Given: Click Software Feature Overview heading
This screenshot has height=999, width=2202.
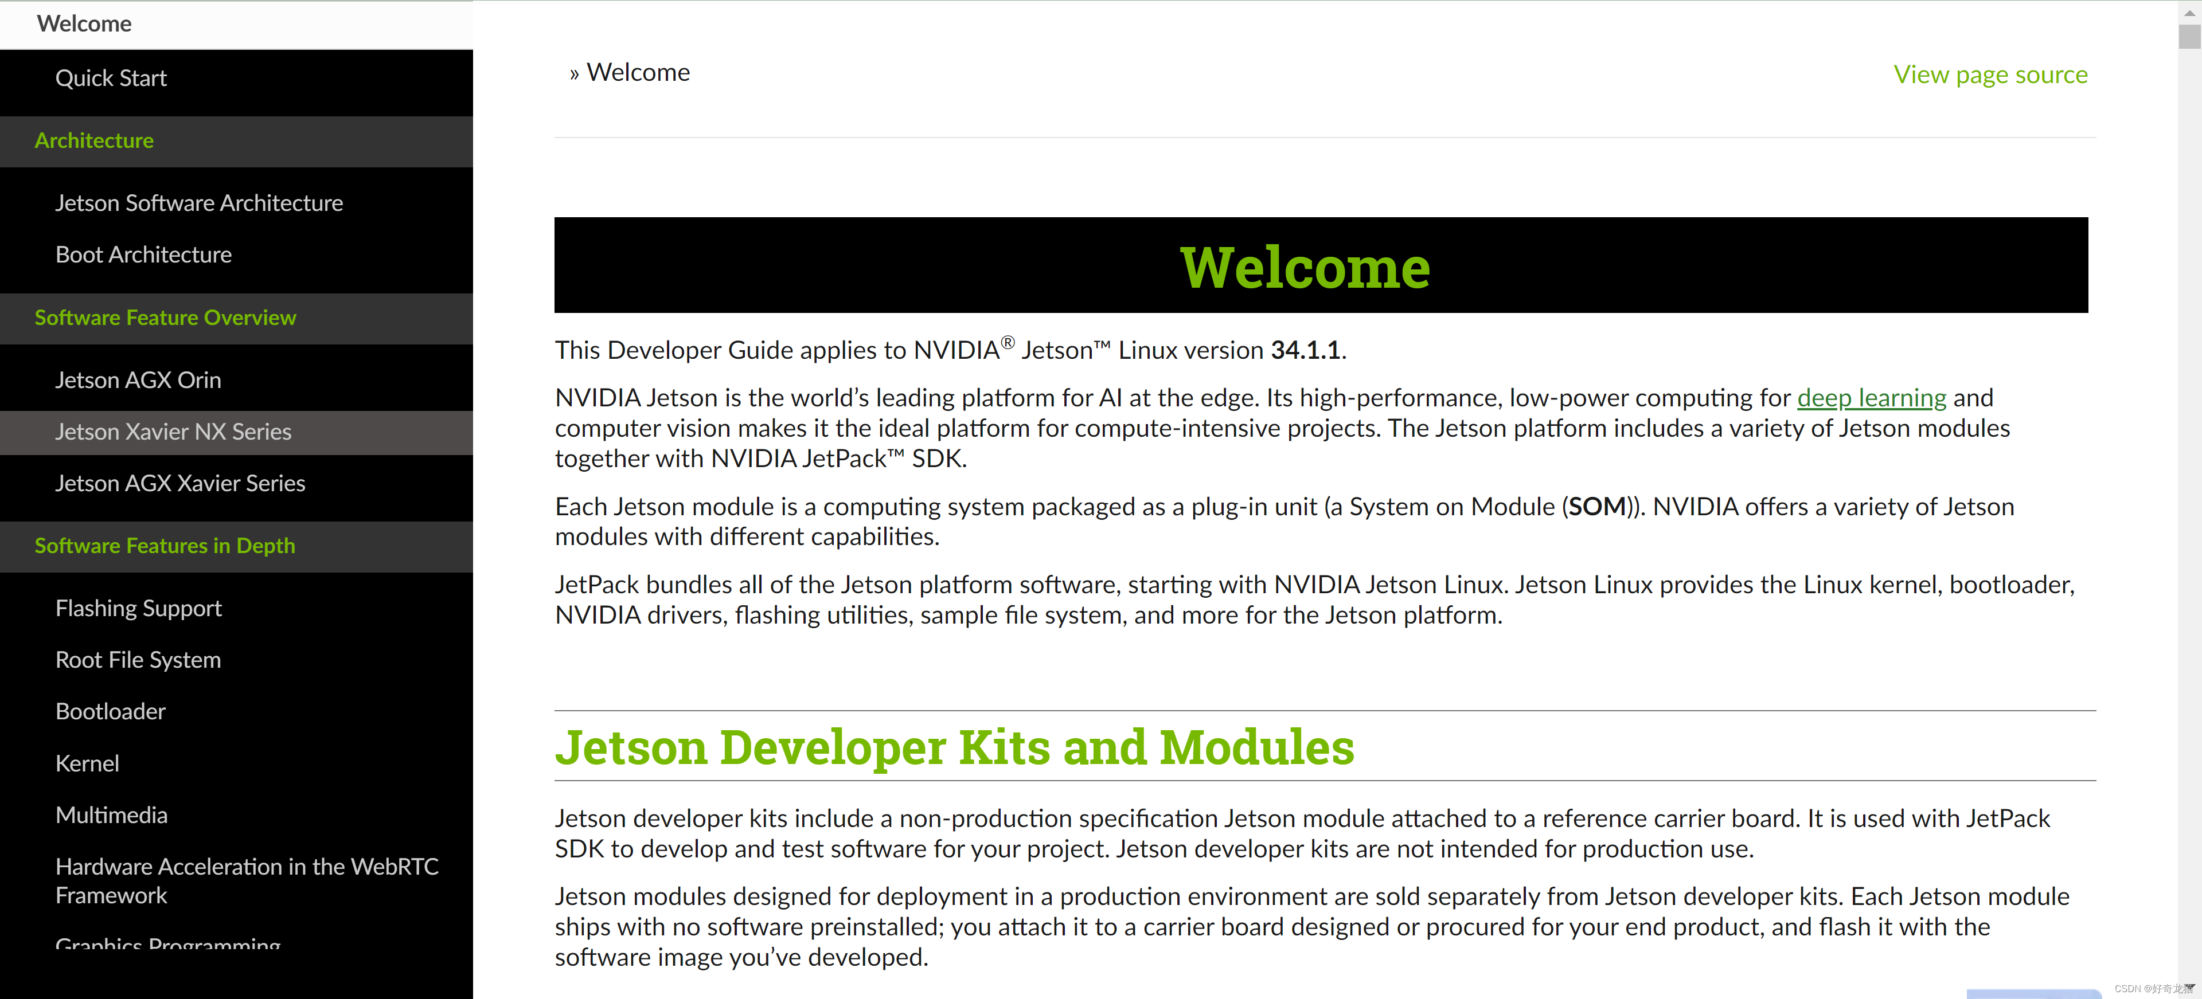Looking at the screenshot, I should click(165, 318).
